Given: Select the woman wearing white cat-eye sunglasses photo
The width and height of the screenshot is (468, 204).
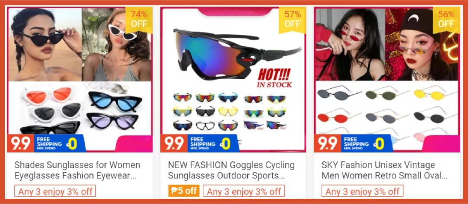Looking at the screenshot, I should click(117, 45).
